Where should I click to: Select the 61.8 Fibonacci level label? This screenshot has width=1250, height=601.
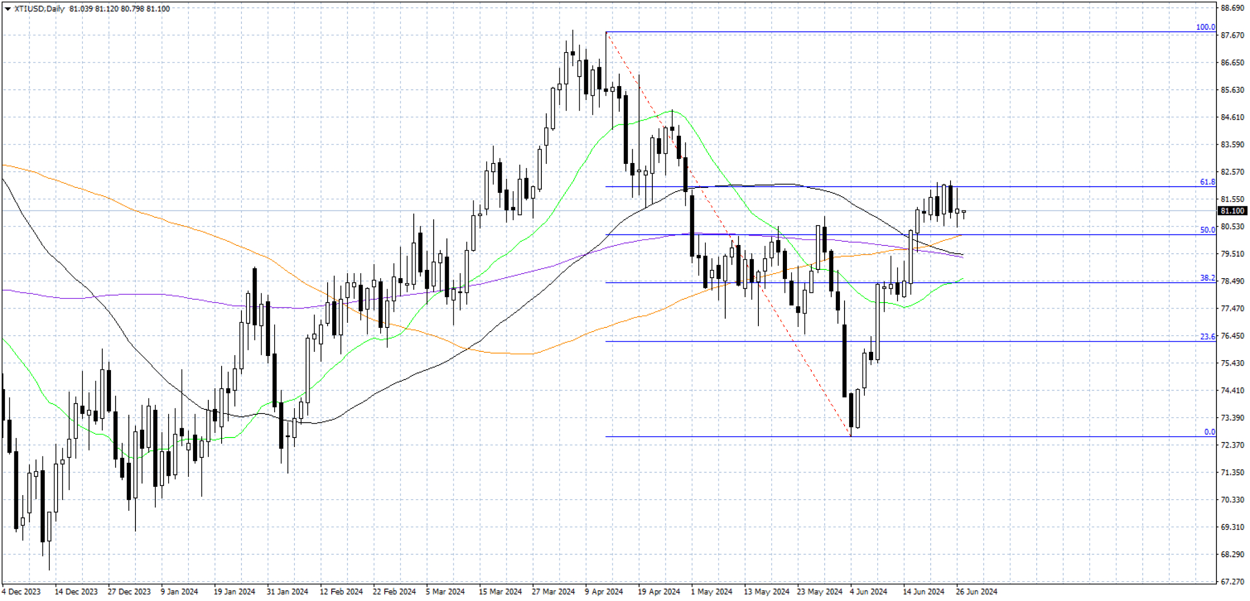(1207, 182)
